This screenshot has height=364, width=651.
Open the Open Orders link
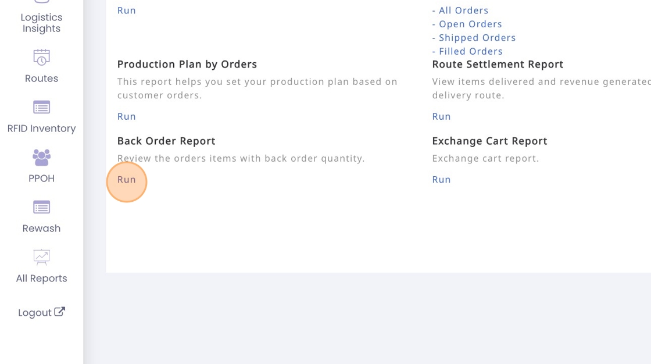pos(470,24)
